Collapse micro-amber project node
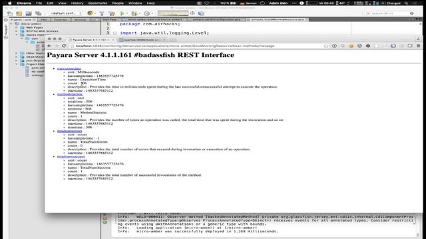 11,24
